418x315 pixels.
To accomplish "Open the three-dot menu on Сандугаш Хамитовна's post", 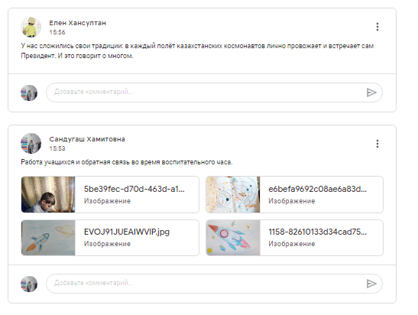I will (377, 144).
